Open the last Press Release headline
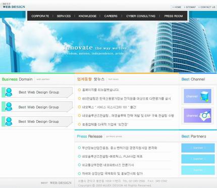217x188 pixels. click(112, 173)
